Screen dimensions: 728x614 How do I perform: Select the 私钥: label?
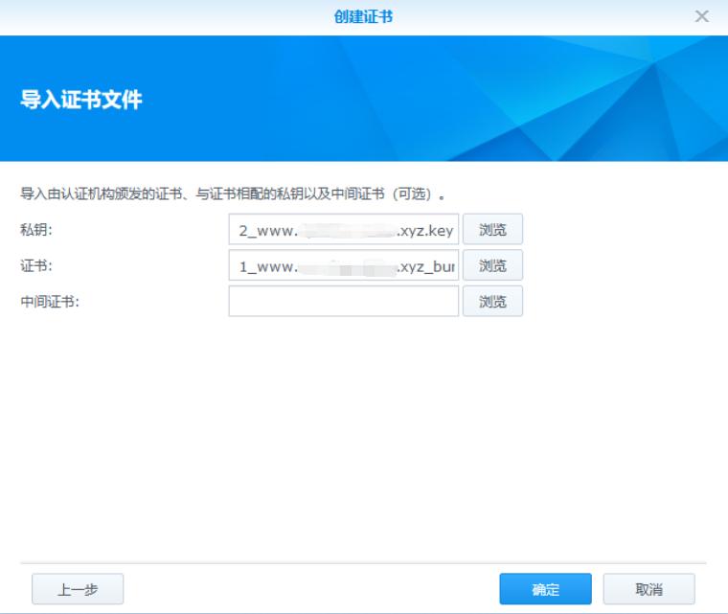pos(36,230)
